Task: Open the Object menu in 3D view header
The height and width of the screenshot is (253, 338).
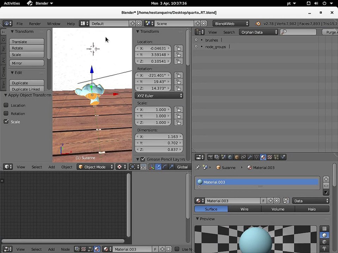Action: pyautogui.click(x=67, y=167)
